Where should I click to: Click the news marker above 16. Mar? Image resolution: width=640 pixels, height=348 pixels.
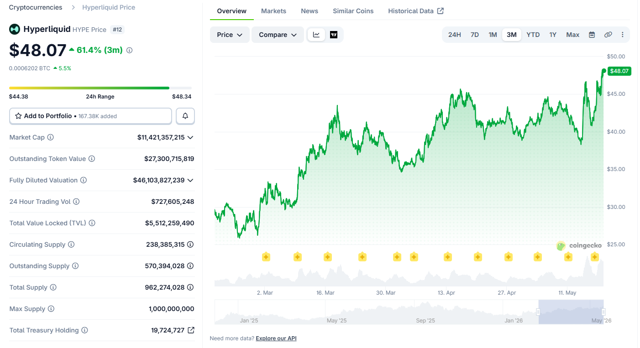pyautogui.click(x=328, y=257)
